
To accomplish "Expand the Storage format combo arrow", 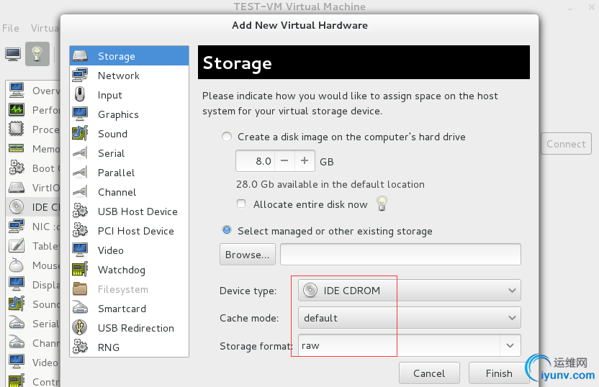I will (x=510, y=345).
